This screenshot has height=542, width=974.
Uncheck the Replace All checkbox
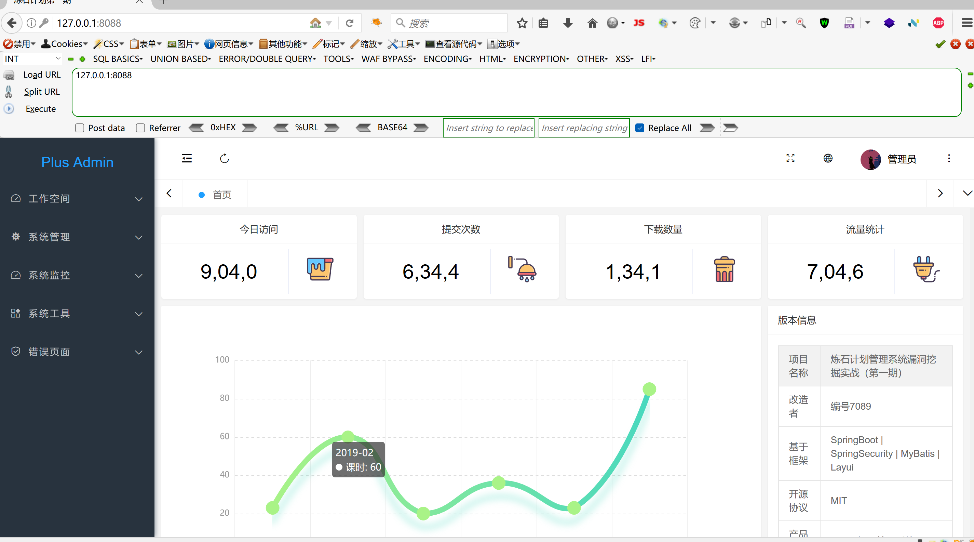pyautogui.click(x=640, y=128)
